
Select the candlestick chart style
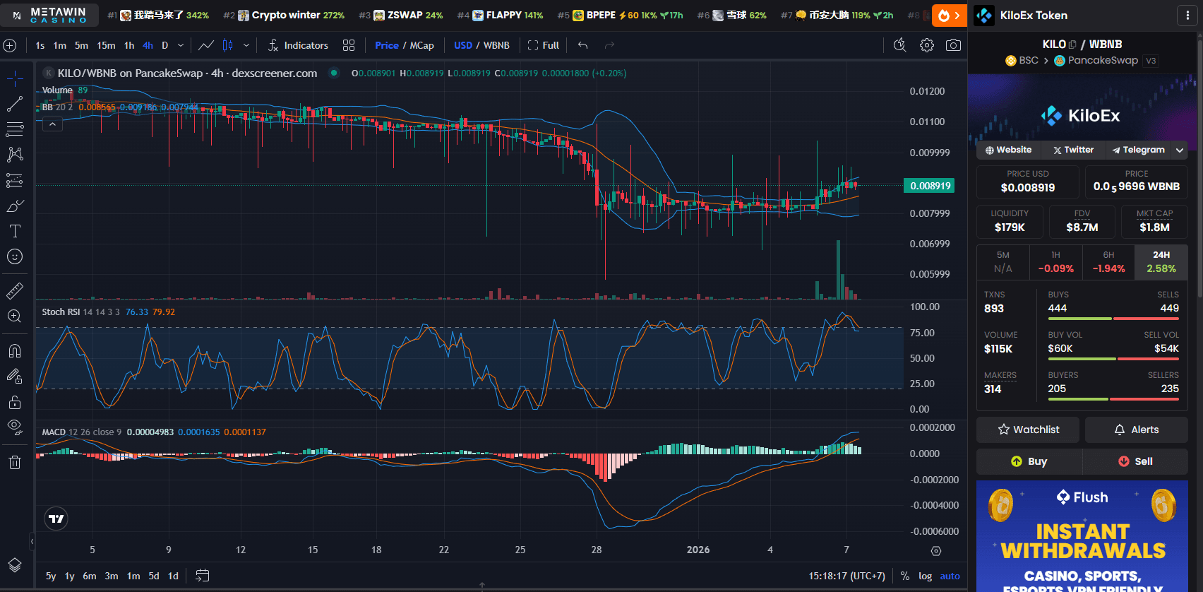pos(228,45)
